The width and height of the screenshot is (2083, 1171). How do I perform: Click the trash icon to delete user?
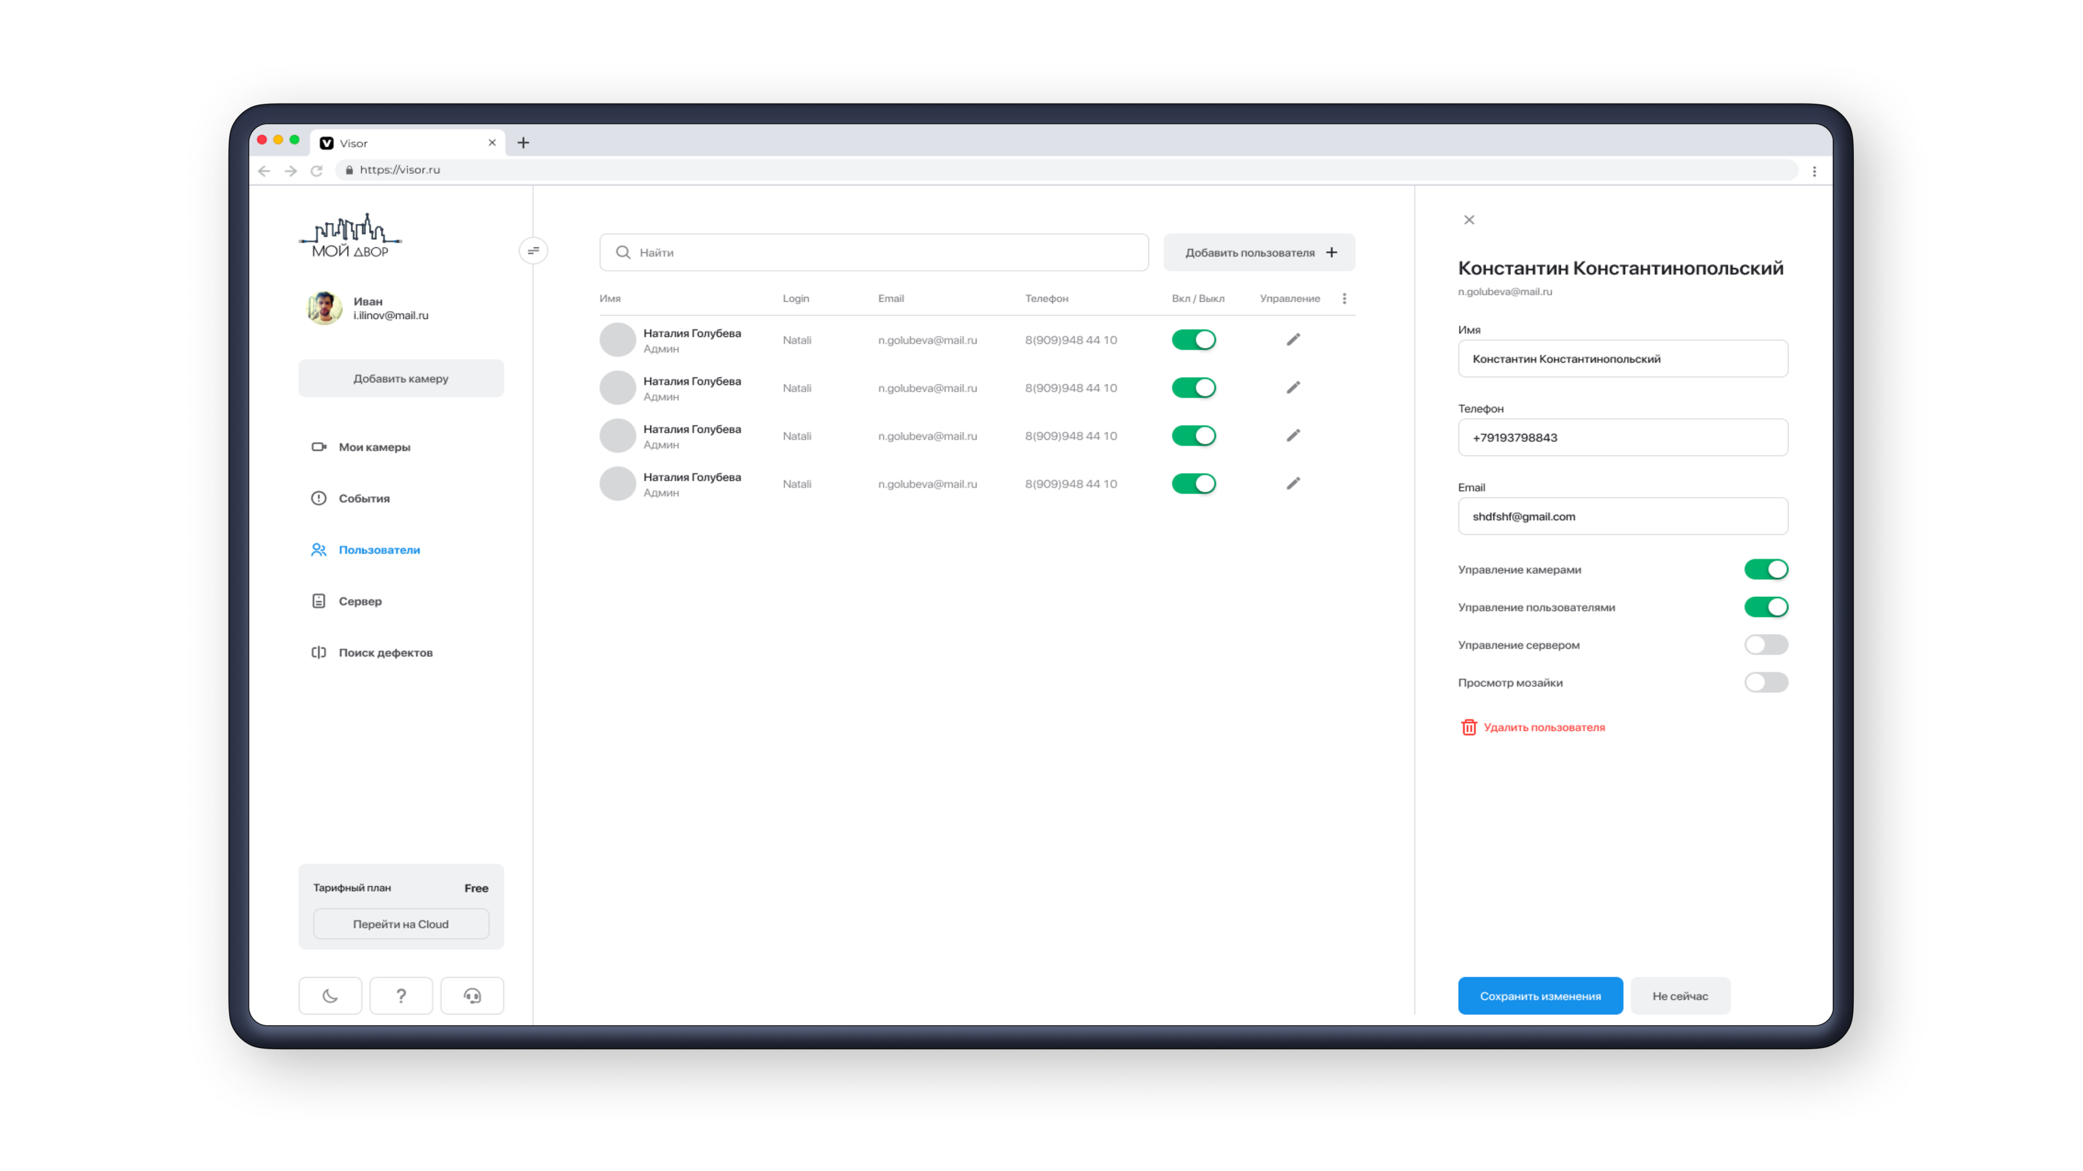[x=1469, y=727]
